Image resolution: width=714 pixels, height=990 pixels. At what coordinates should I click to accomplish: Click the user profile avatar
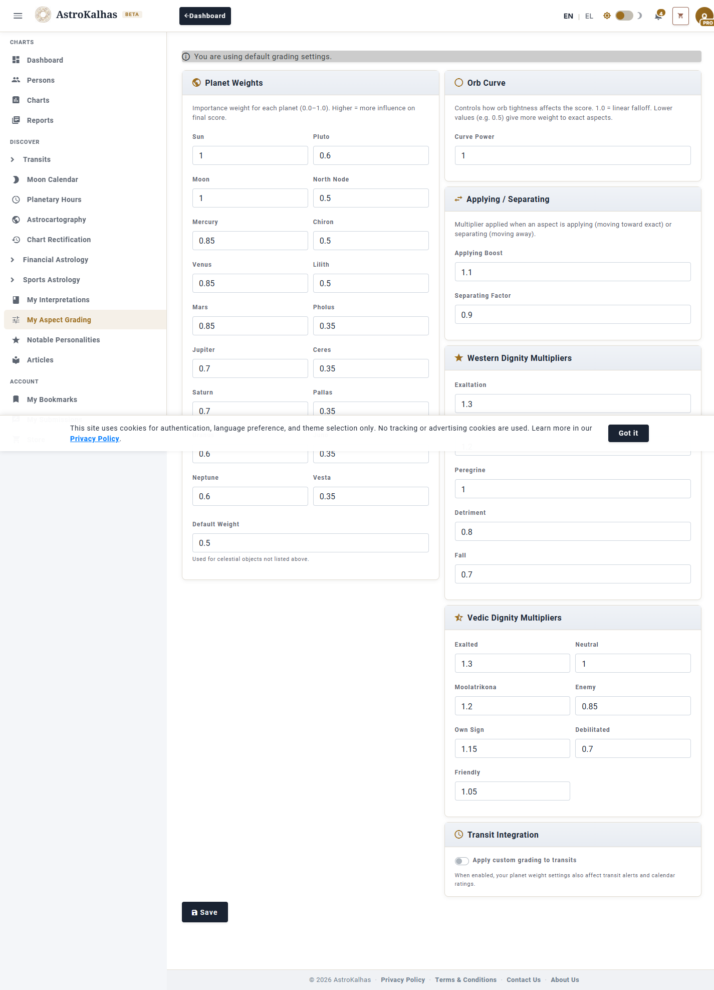coord(704,16)
